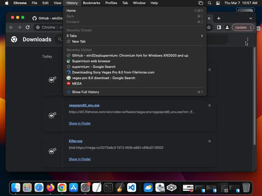Open Supermium web browser history entry
The width and height of the screenshot is (262, 196).
point(135,61)
